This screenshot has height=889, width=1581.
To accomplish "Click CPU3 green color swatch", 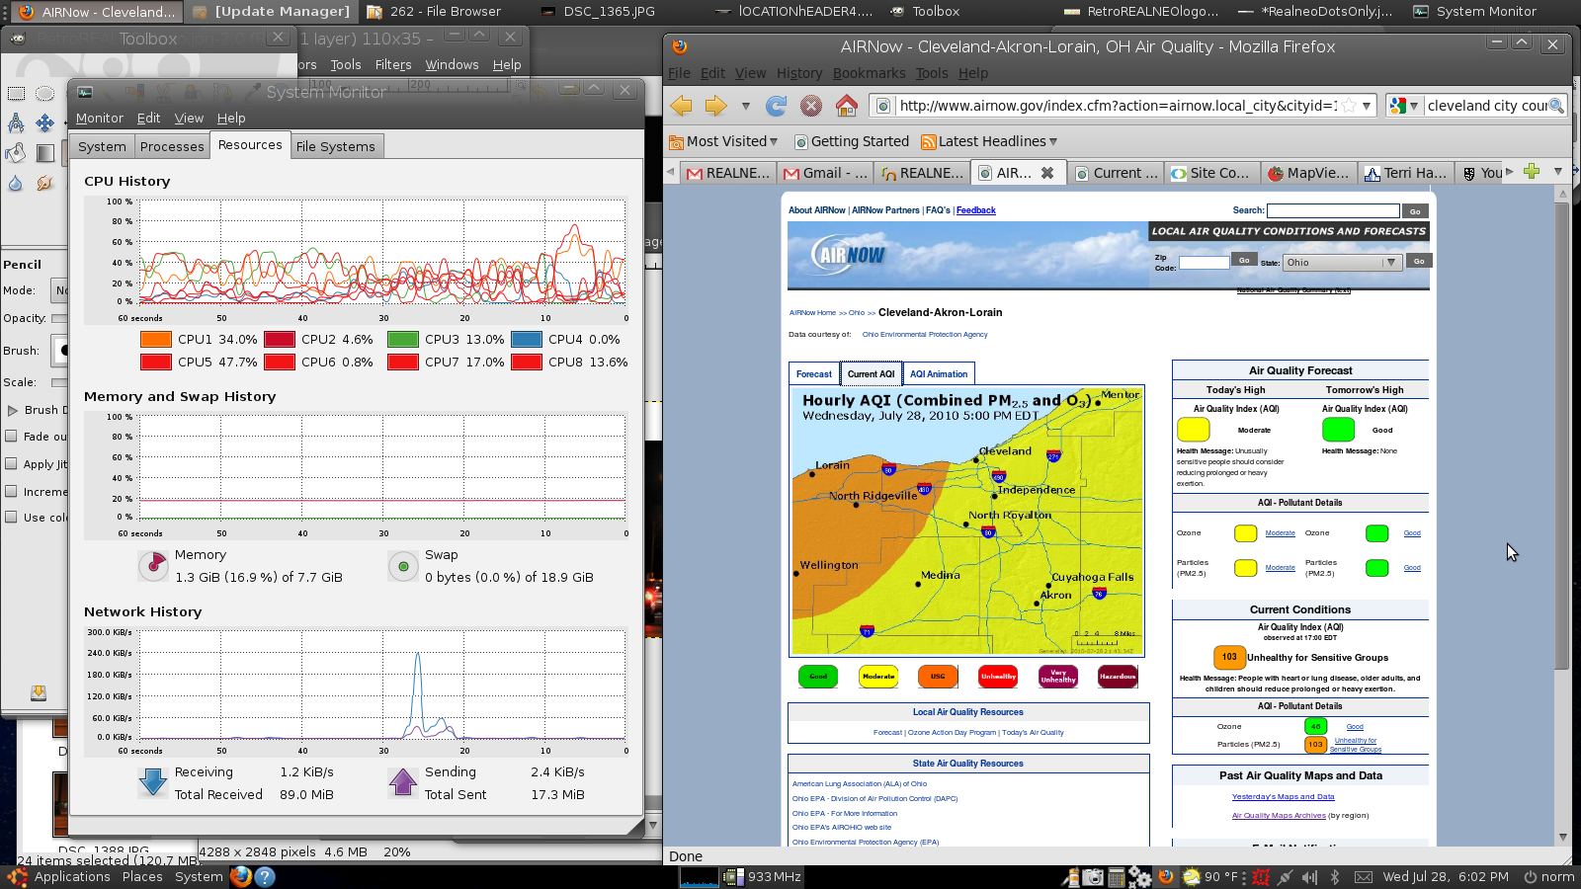I will tap(403, 339).
